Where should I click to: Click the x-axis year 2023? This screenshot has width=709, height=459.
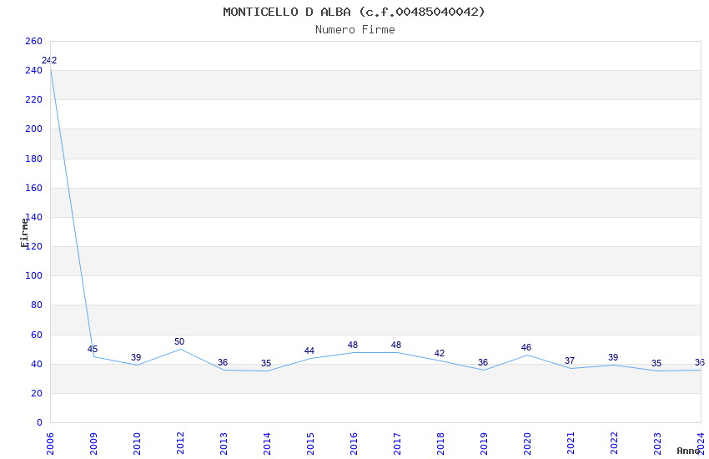click(658, 444)
